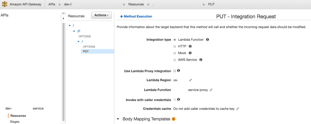This screenshot has width=311, height=124.
Task: Click PUT in the breadcrumb
Action: click(211, 4)
